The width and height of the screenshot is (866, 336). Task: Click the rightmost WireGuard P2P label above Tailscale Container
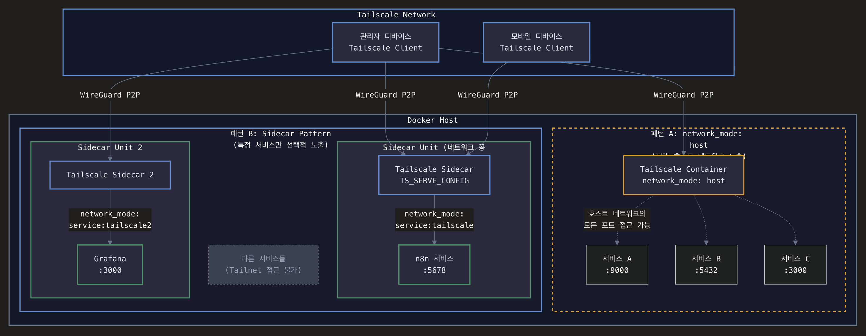tap(684, 95)
